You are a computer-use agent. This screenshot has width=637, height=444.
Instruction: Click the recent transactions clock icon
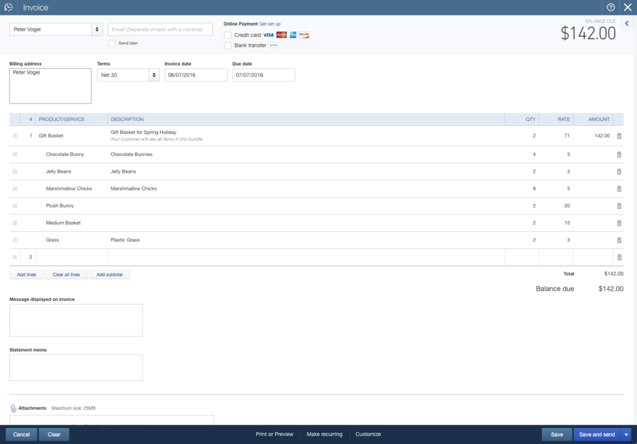[x=8, y=7]
